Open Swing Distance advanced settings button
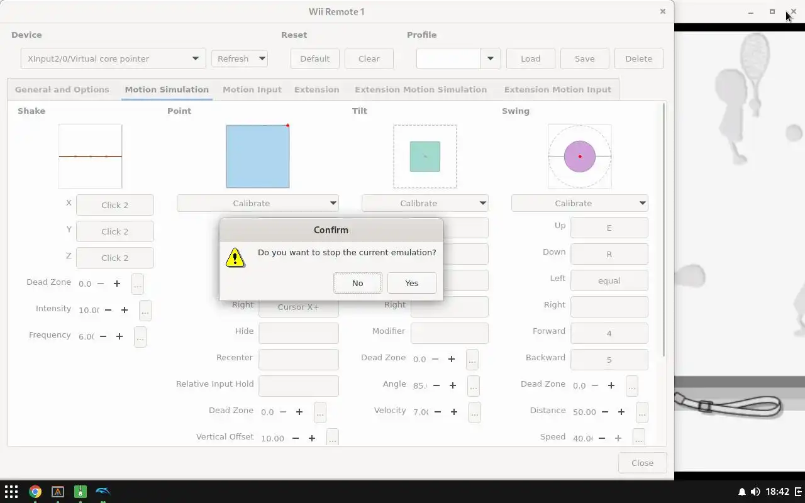The width and height of the screenshot is (805, 503). tap(642, 412)
